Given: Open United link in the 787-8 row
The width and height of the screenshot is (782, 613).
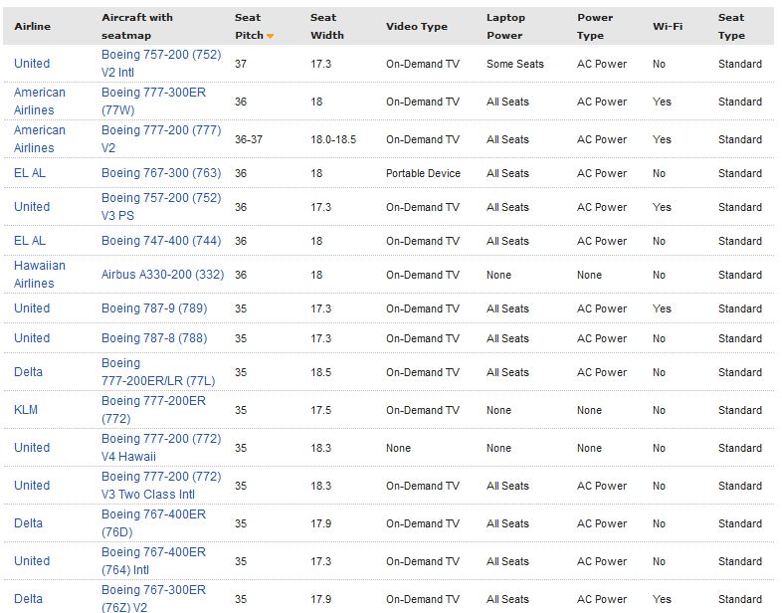Looking at the screenshot, I should coord(32,338).
